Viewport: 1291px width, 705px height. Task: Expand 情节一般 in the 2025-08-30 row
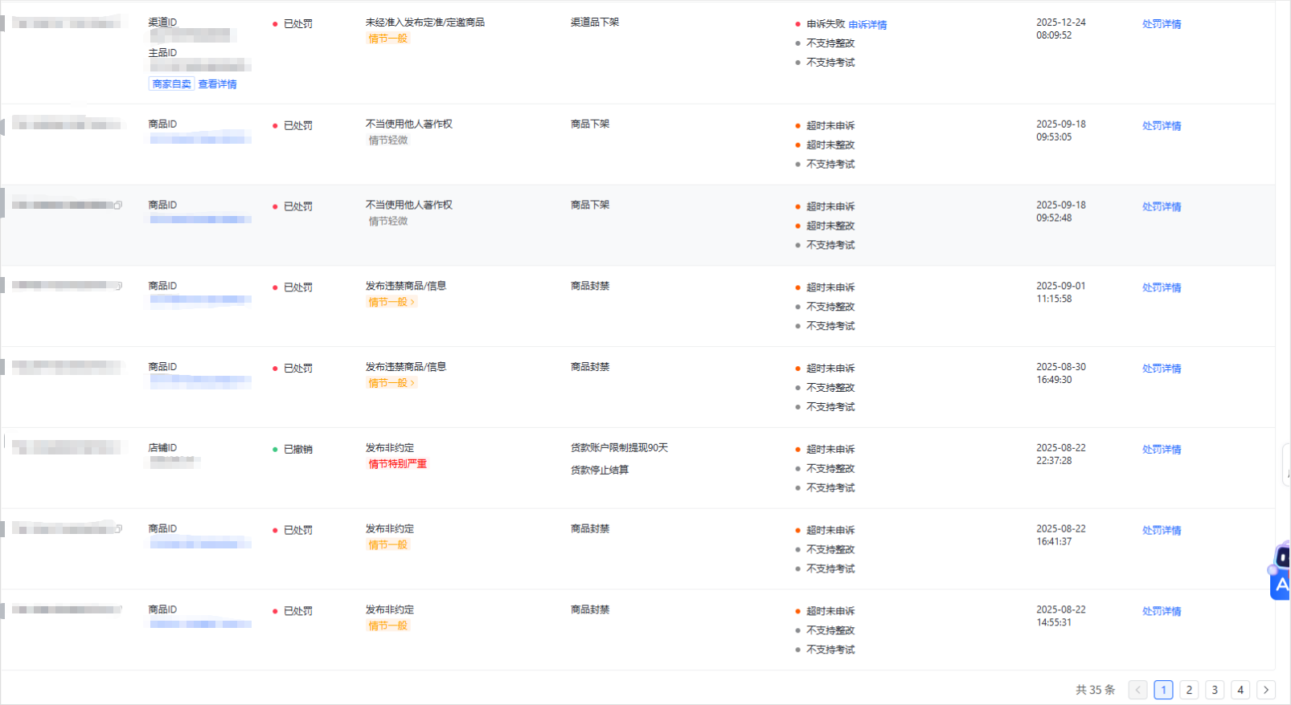point(391,383)
